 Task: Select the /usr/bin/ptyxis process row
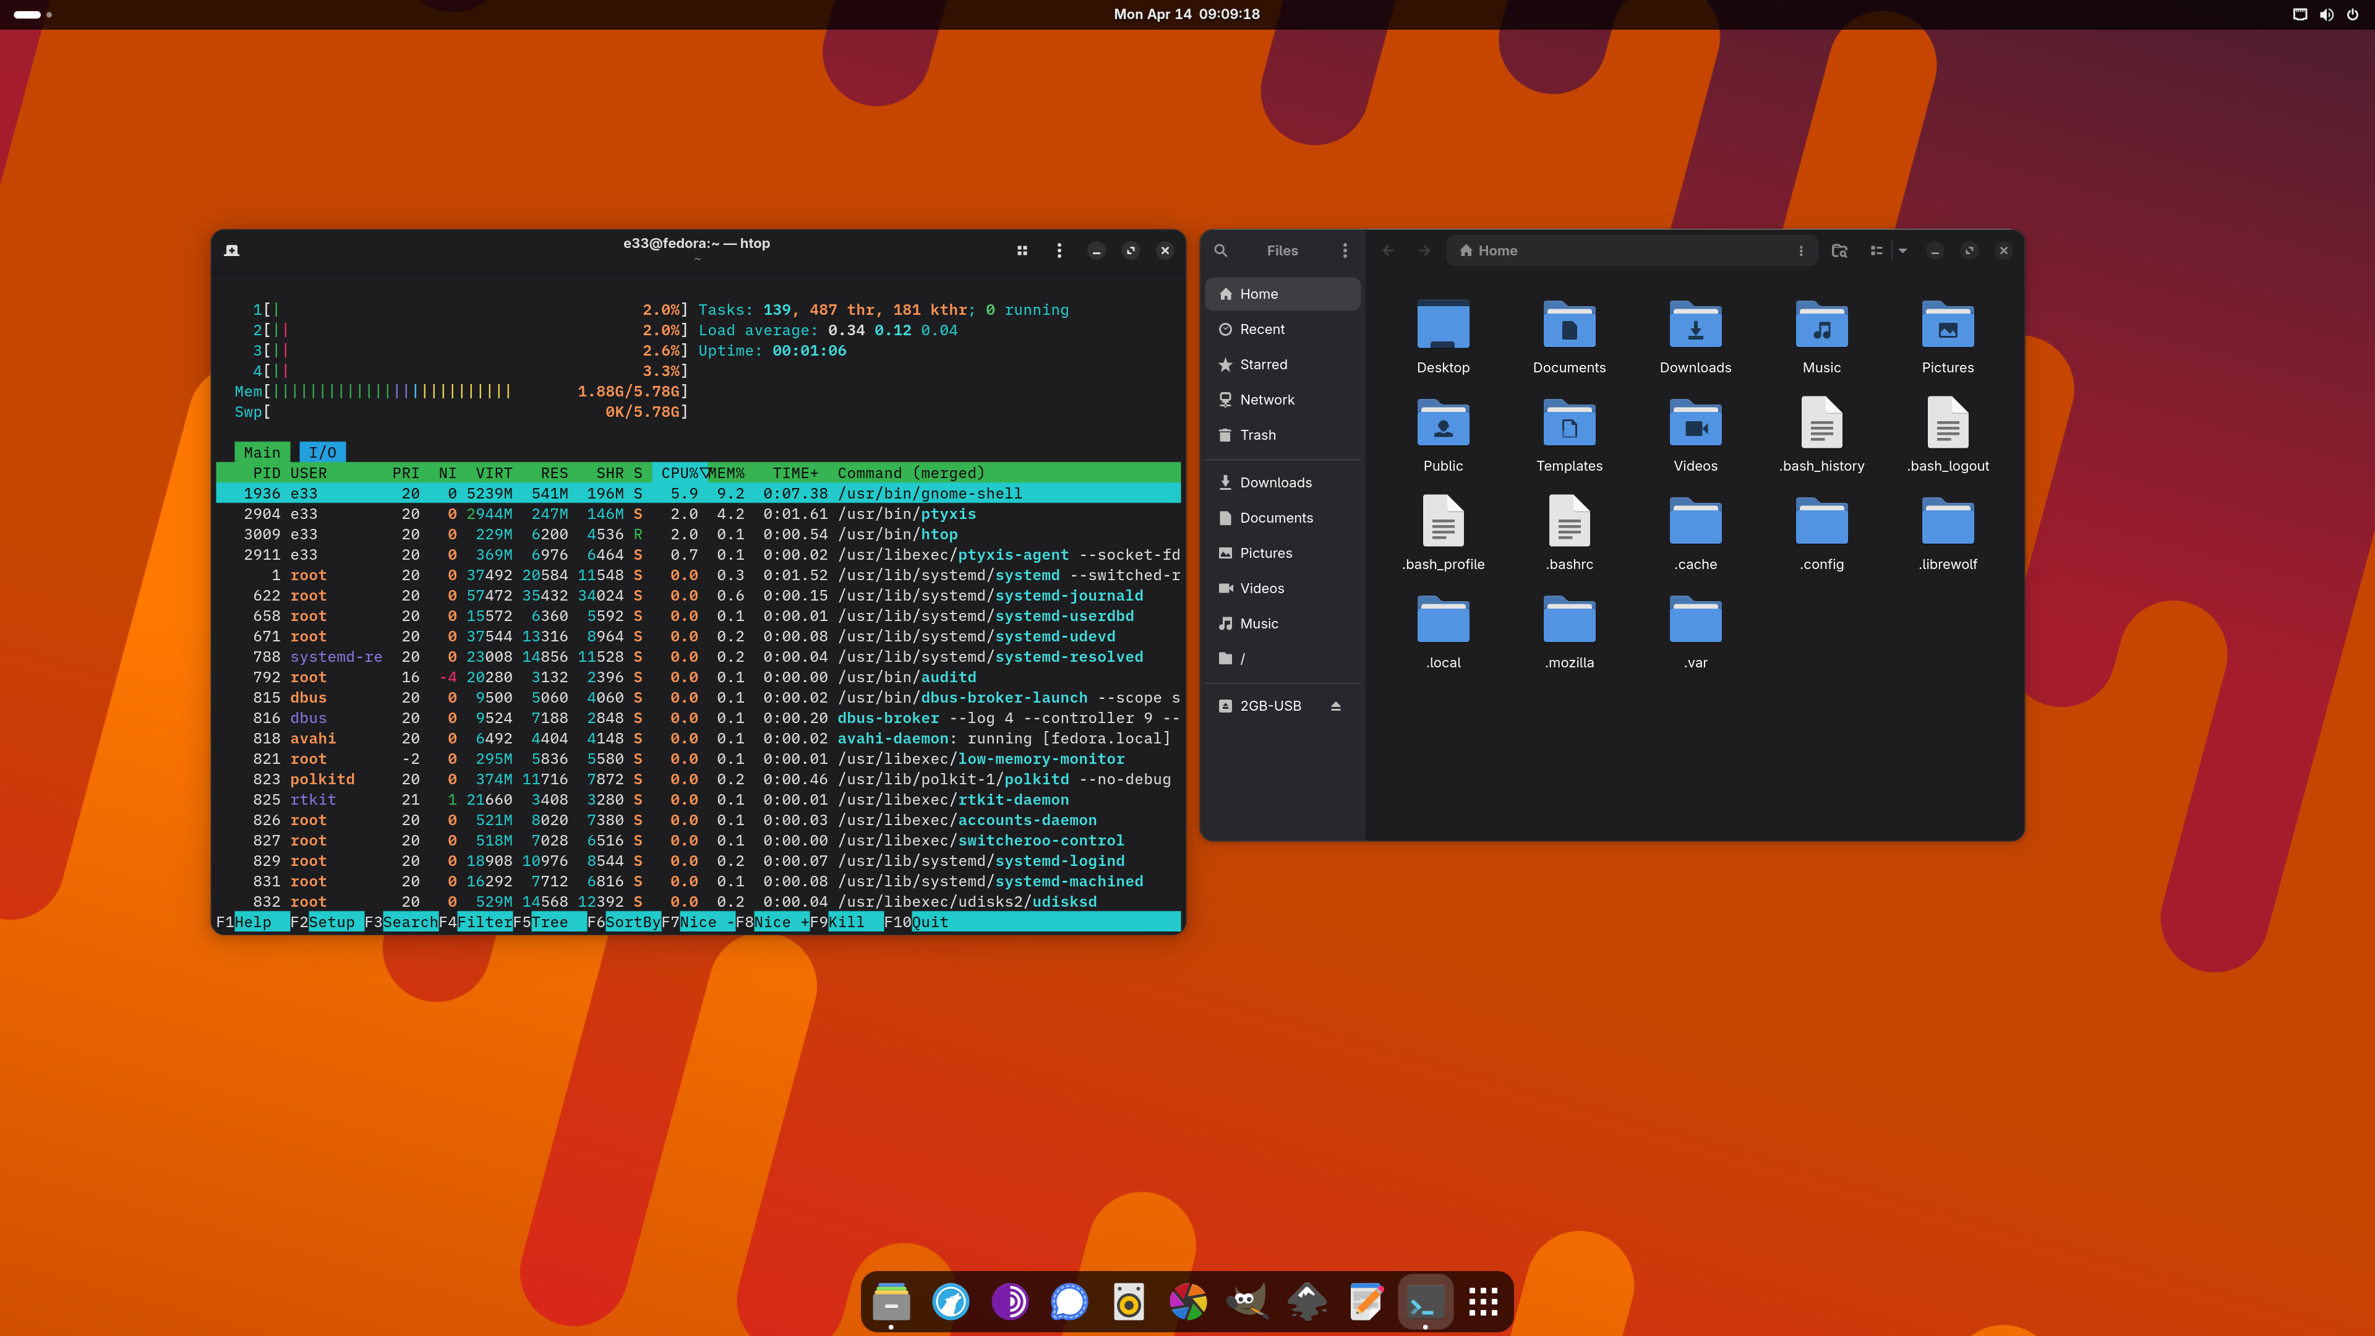pyautogui.click(x=698, y=515)
